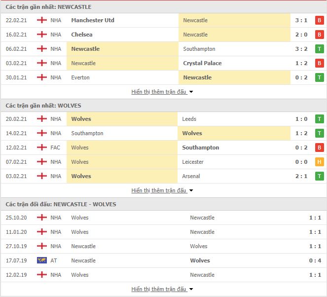The image size is (327, 297).
Task: Open the Crystal Palace team link
Action: 202,63
